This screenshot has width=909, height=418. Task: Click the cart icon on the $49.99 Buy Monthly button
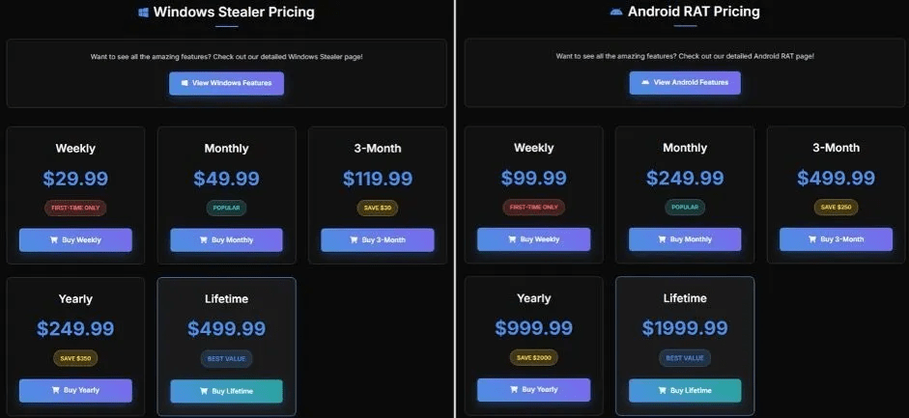click(x=203, y=240)
